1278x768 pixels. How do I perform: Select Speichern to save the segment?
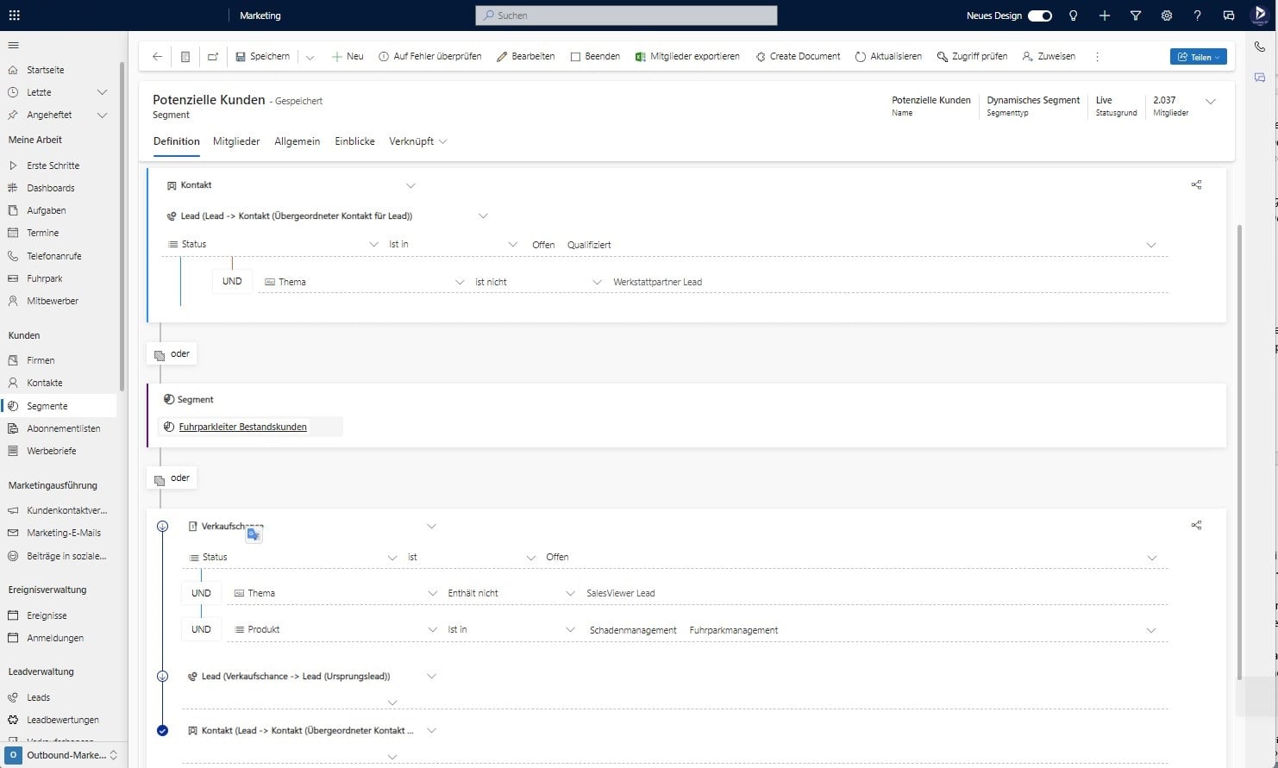(x=263, y=56)
